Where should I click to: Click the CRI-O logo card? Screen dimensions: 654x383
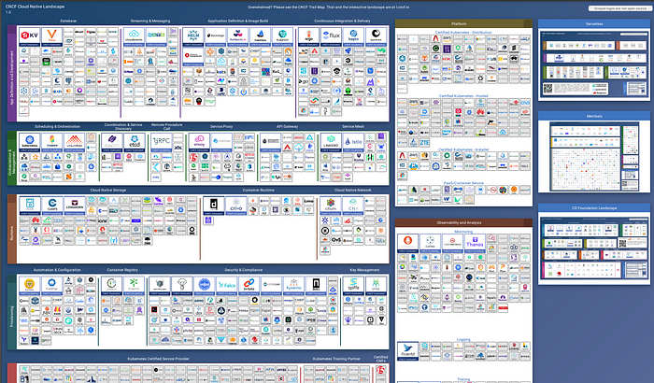point(236,206)
